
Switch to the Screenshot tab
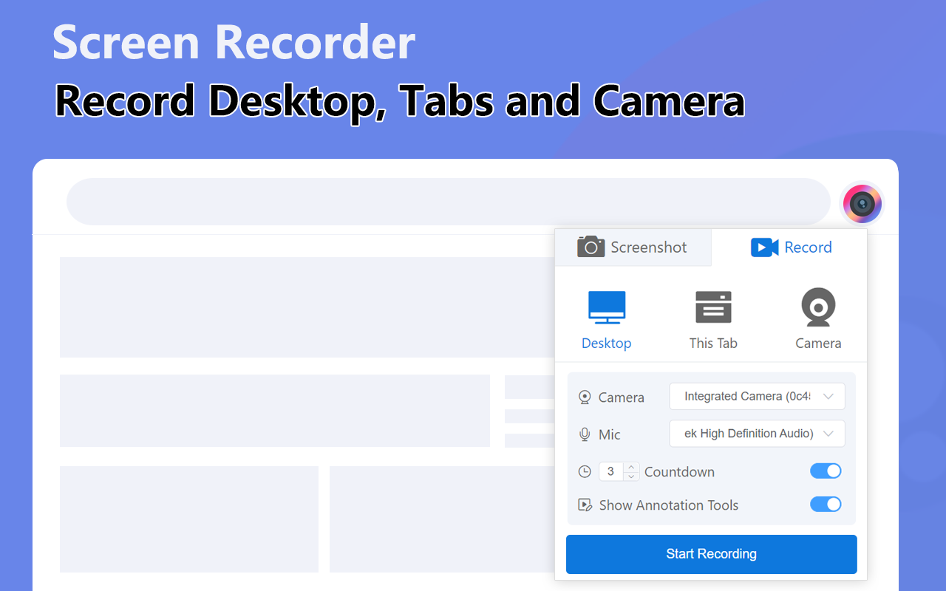[633, 247]
